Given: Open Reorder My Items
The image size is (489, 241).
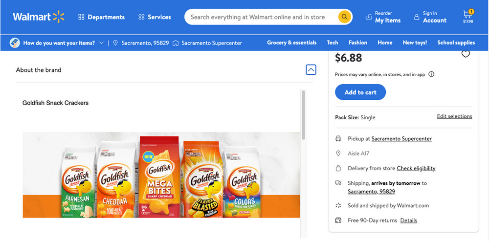Looking at the screenshot, I should (383, 17).
